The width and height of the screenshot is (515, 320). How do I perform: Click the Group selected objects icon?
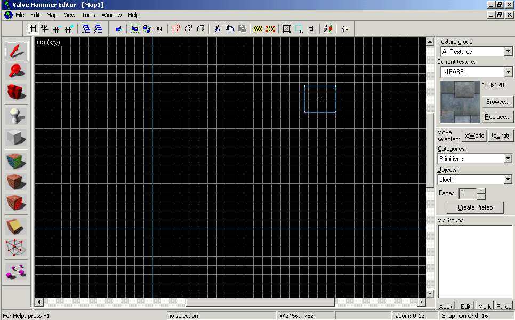click(135, 29)
